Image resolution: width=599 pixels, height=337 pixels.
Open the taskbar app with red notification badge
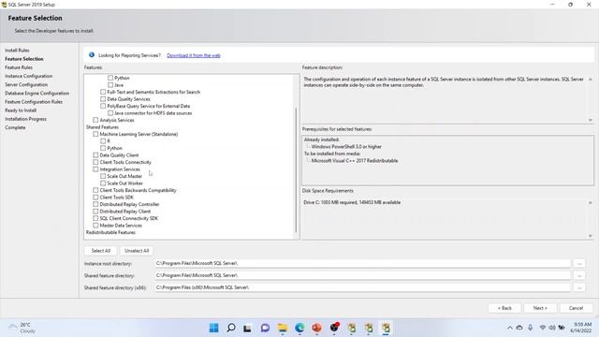coord(334,328)
